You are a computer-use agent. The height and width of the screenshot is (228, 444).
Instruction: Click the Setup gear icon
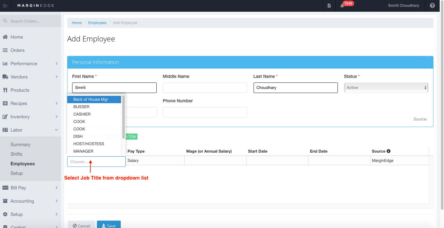pos(5,214)
